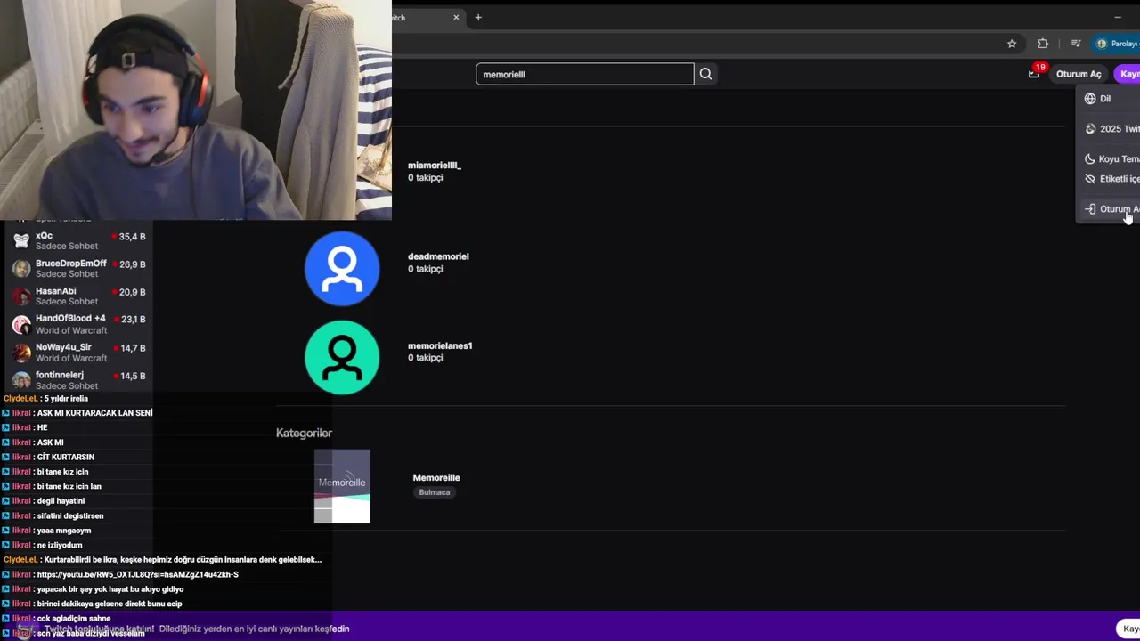The width and height of the screenshot is (1140, 641).
Task: Open the deadmemoriel channel result
Action: point(438,256)
